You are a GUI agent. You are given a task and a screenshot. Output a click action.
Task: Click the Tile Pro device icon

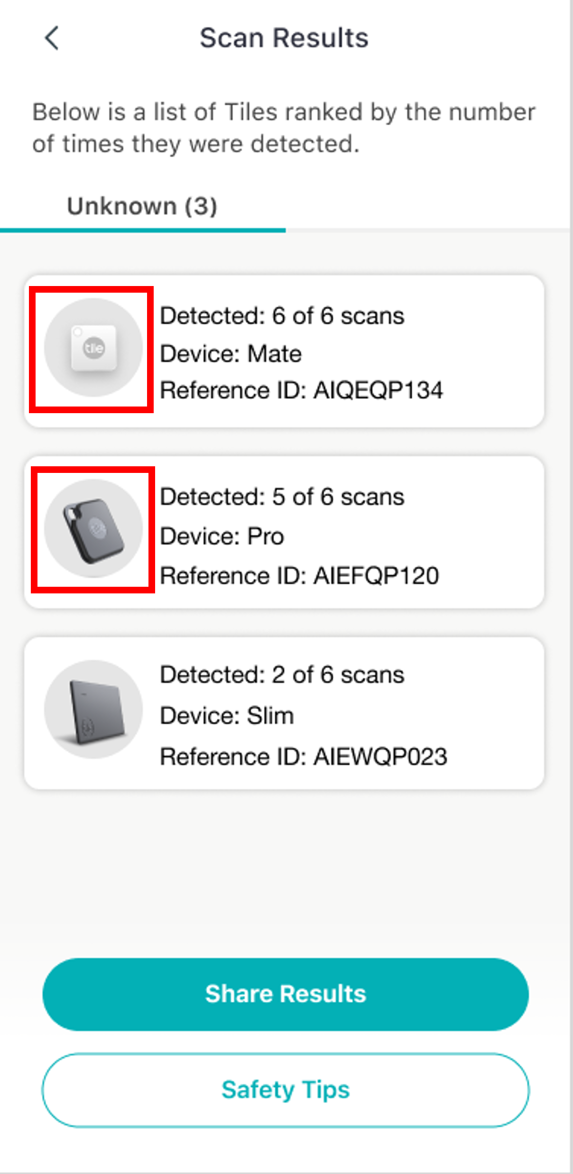[x=93, y=528]
